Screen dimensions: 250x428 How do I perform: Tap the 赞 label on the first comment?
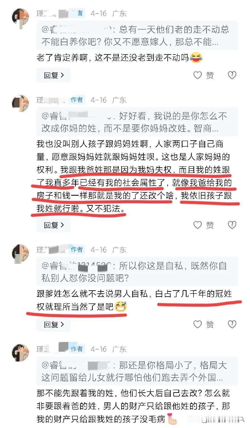[210, 75]
